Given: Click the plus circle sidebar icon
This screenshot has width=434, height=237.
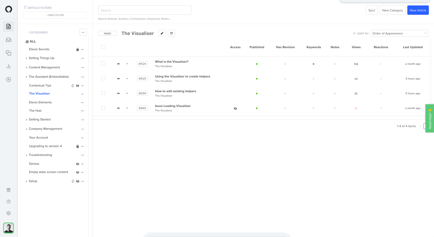Looking at the screenshot, I should coord(9,80).
